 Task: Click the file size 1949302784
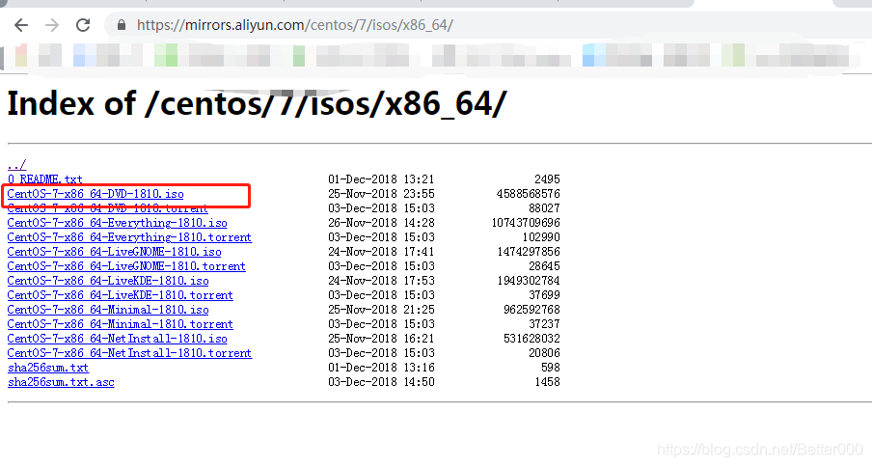click(x=529, y=281)
